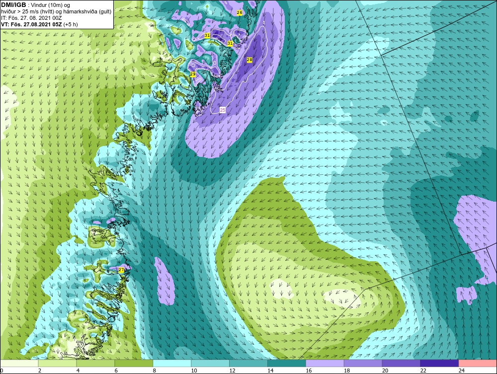Click the 'DMI/IGB' title text
Image resolution: width=497 pixels, height=374 pixels.
pyautogui.click(x=13, y=5)
